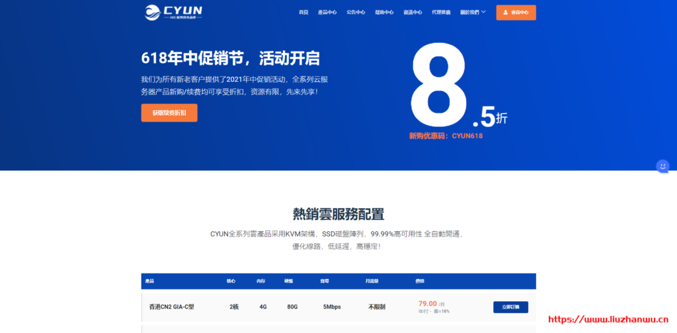Visit the 幫助中心 help center
This screenshot has width=677, height=333.
tap(384, 12)
